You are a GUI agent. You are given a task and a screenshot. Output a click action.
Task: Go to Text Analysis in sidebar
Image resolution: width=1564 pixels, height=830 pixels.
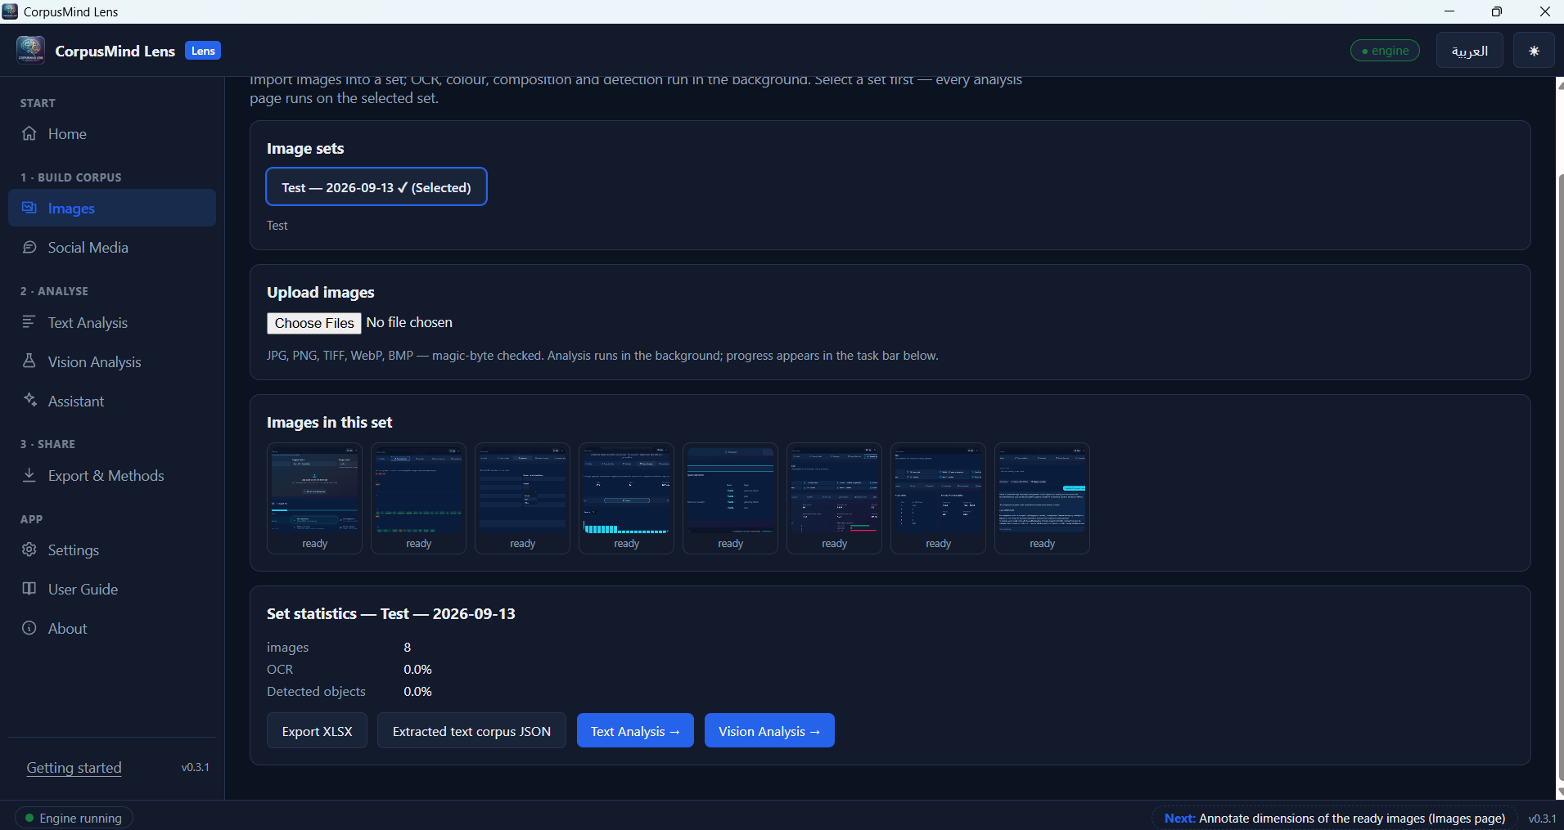tap(112, 322)
